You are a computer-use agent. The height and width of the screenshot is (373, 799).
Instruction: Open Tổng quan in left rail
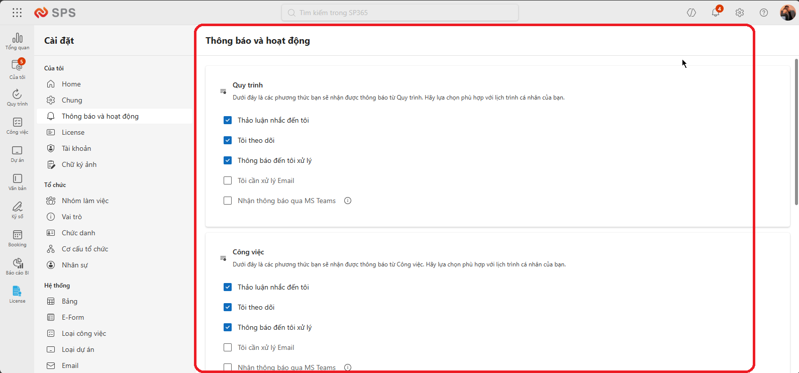[18, 41]
